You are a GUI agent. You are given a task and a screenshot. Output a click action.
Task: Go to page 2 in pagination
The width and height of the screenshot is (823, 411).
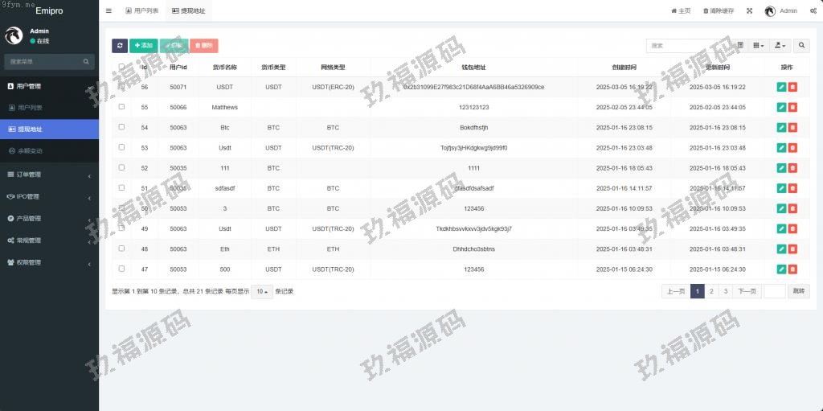click(711, 291)
